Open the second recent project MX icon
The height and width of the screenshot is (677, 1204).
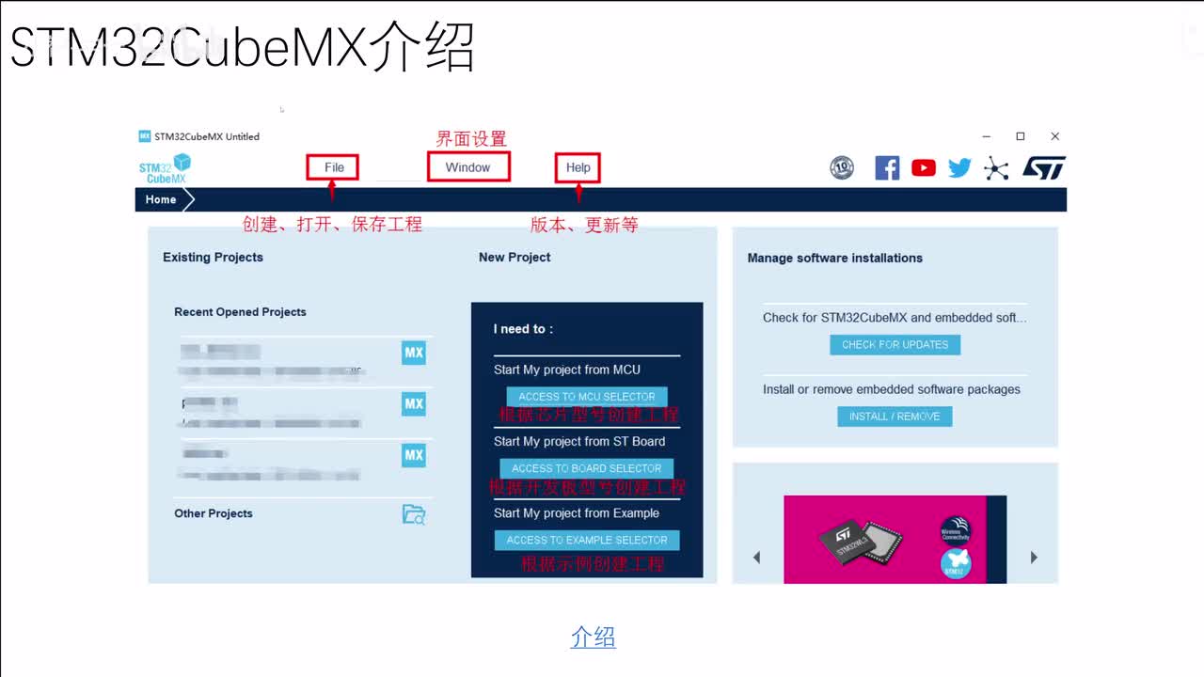coord(414,404)
